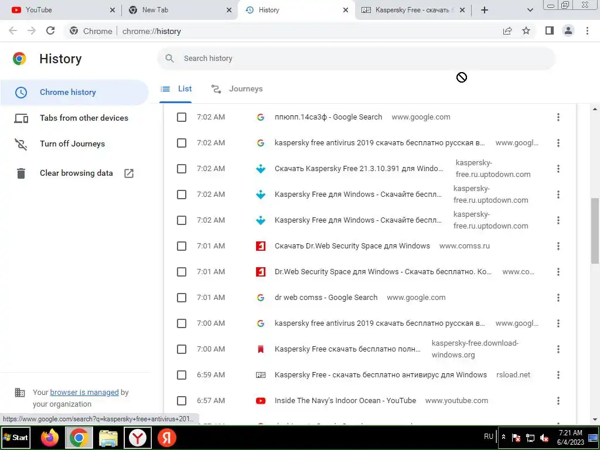Select the List view tab
Viewport: 600px width, 450px height.
(x=176, y=89)
